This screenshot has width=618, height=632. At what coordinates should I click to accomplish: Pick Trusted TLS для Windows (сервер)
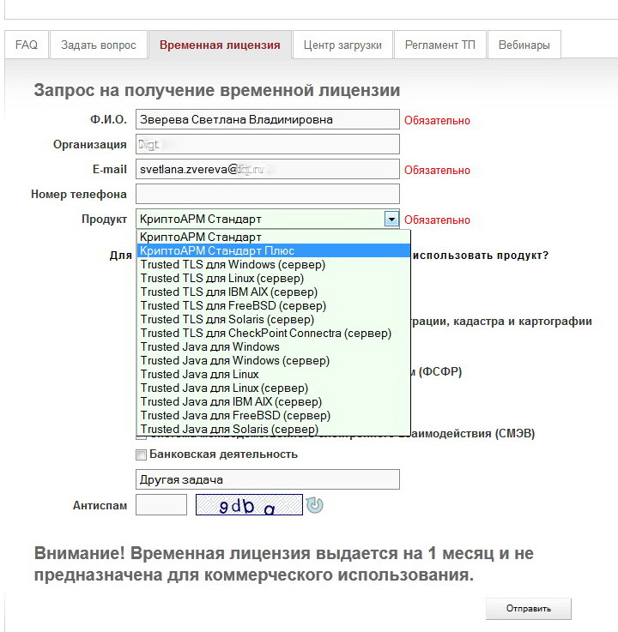coord(274,264)
